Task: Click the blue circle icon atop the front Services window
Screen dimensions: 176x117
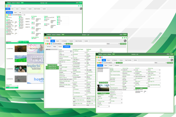Action: tap(102, 57)
